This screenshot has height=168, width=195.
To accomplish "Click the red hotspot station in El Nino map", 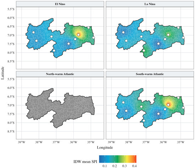I will [x=78, y=35].
